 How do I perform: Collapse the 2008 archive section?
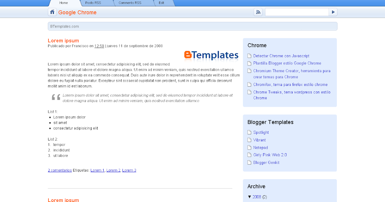pos(250,197)
